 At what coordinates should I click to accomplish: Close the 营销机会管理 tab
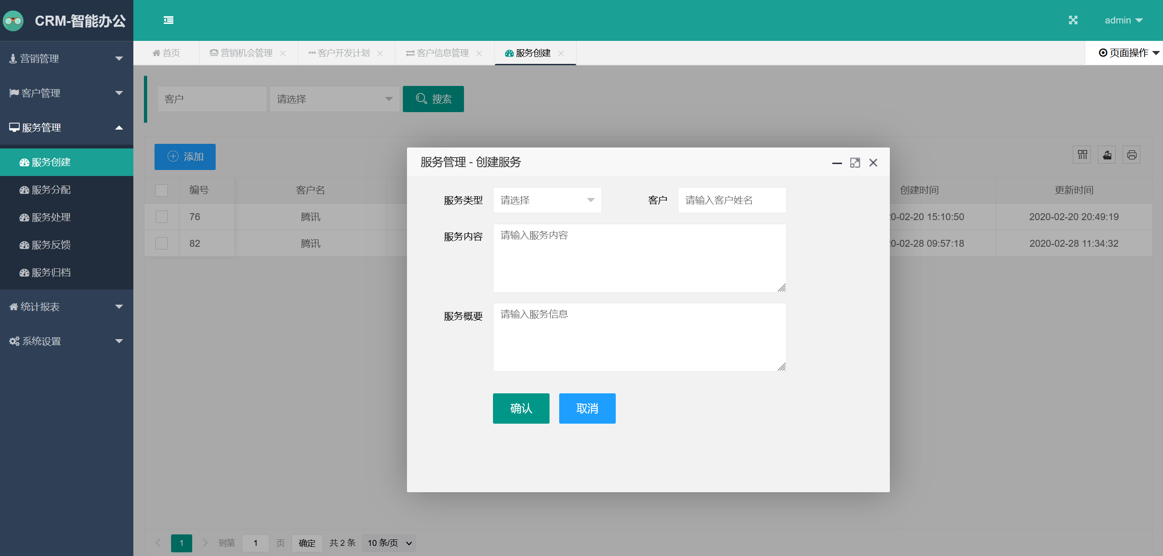point(283,53)
